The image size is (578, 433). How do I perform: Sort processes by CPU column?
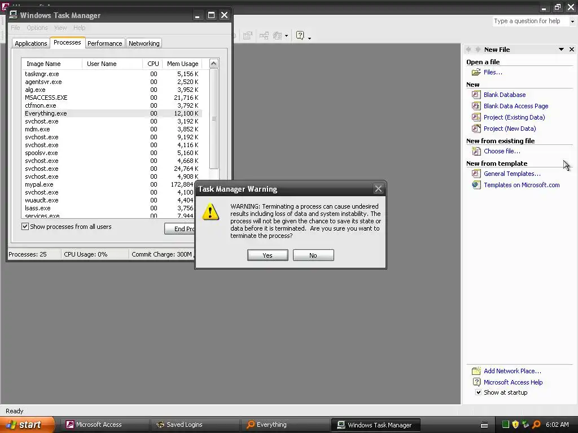[x=152, y=64]
